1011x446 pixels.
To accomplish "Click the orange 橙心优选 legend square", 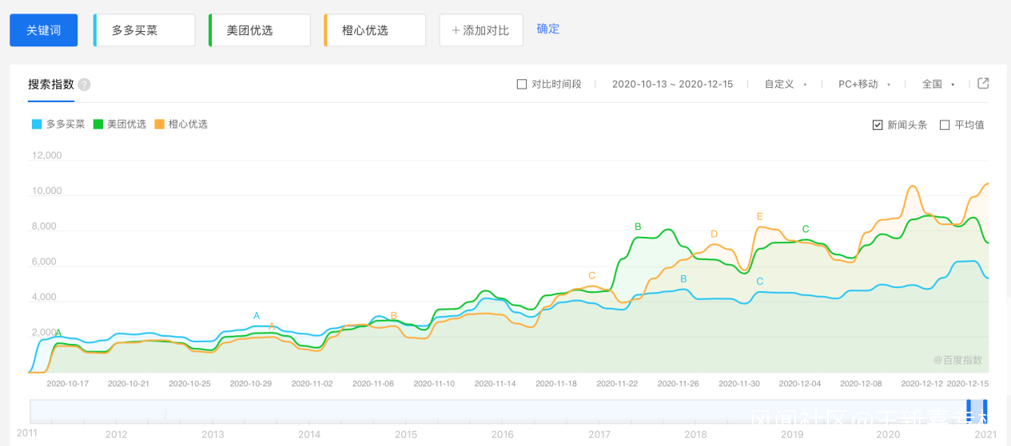I will (159, 124).
